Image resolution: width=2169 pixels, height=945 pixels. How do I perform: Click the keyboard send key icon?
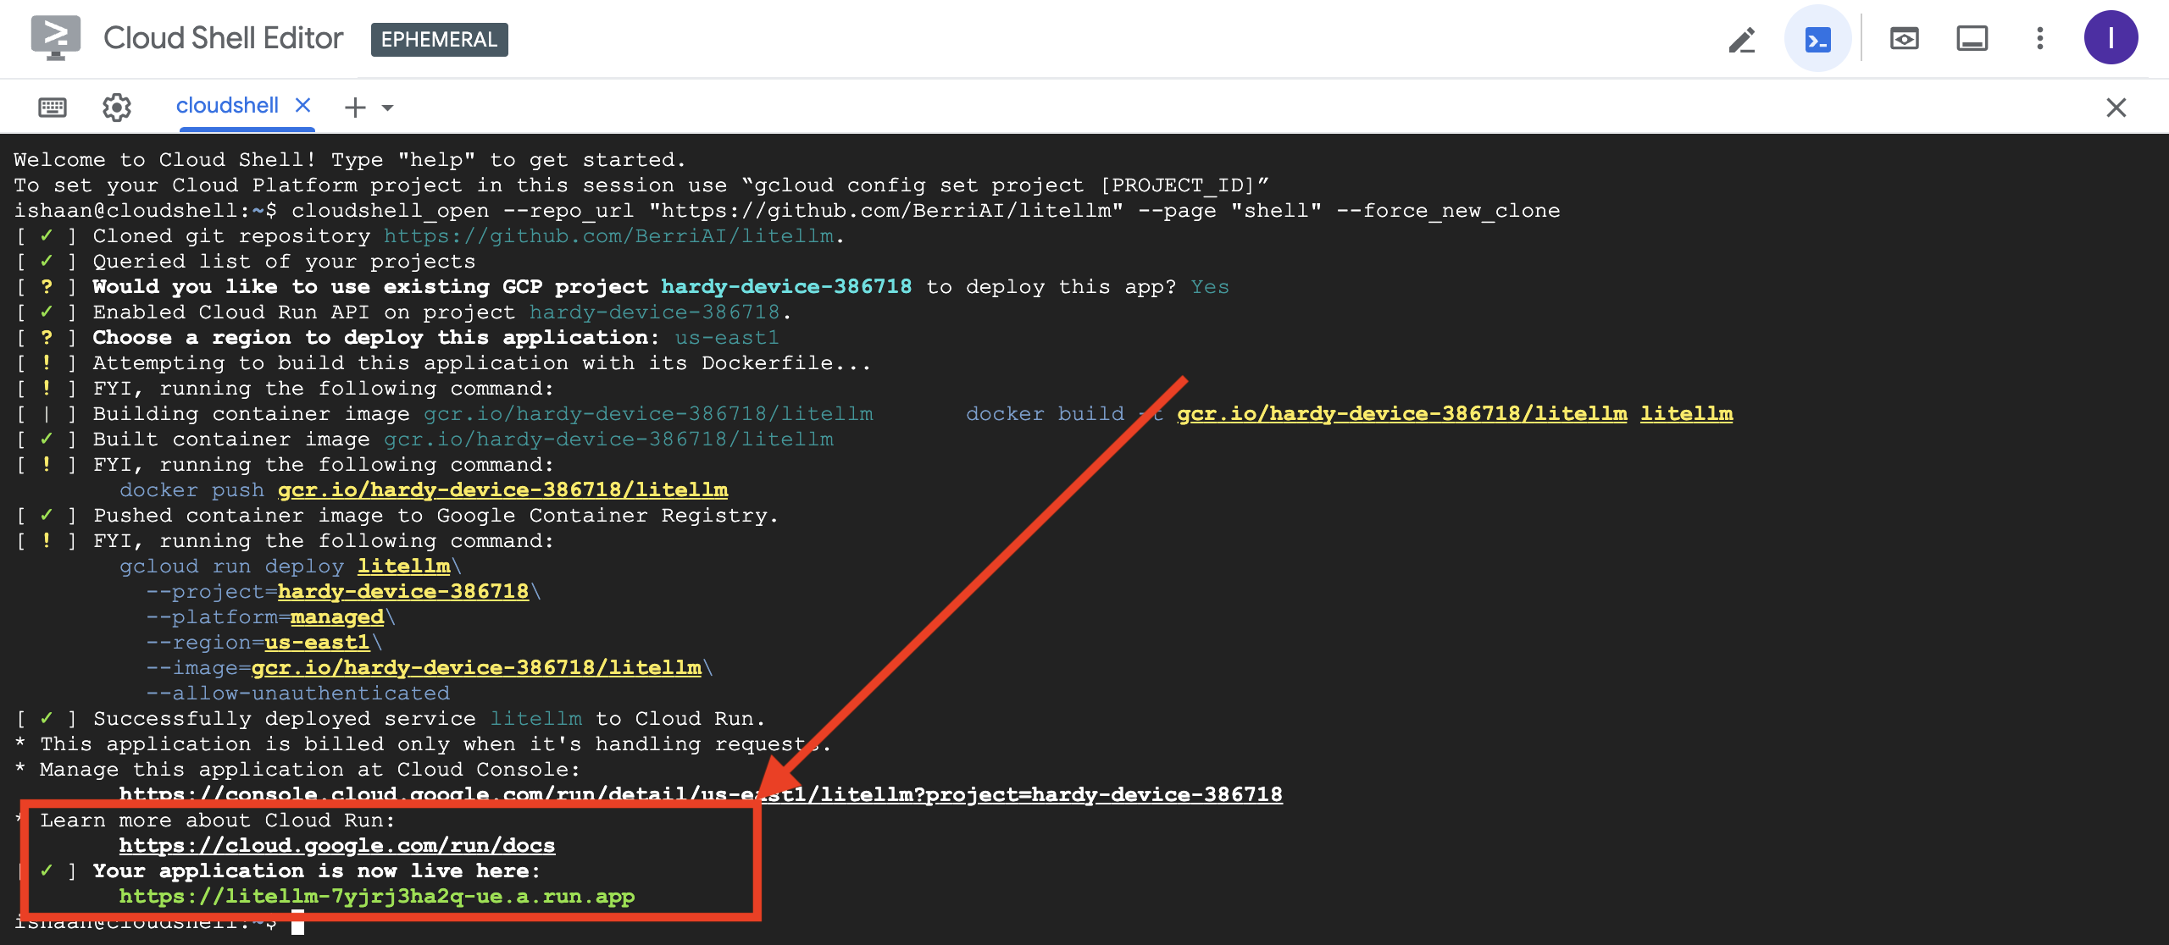click(x=53, y=107)
